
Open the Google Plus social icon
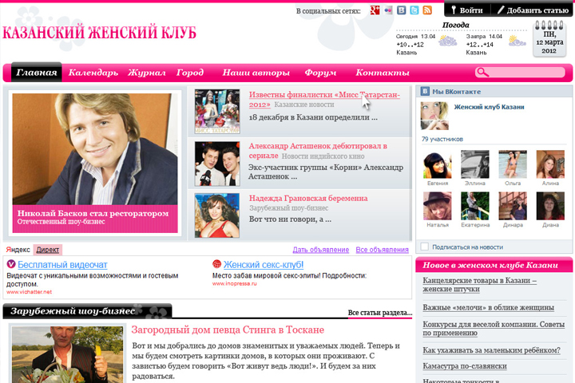coord(375,10)
